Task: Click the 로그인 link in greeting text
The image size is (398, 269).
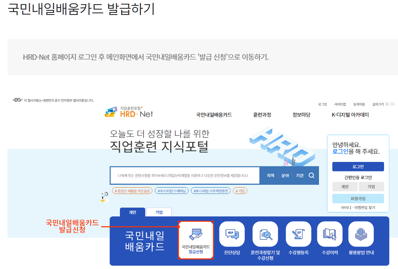Action: (340, 152)
